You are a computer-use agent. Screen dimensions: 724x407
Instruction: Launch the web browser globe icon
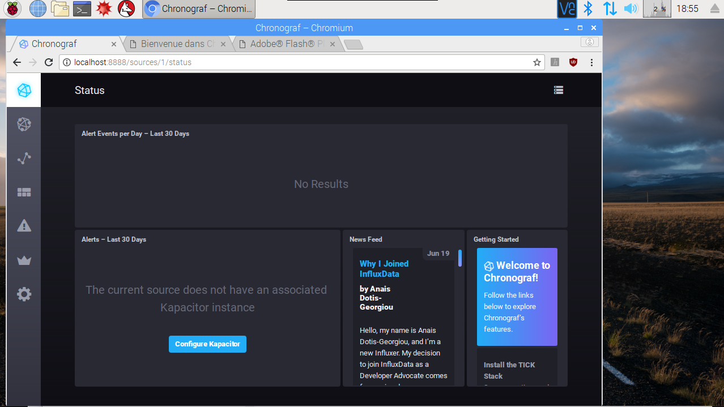(x=37, y=8)
